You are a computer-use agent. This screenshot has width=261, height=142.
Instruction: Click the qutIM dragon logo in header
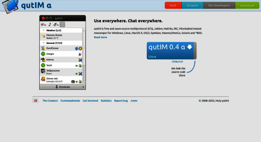point(10,6)
